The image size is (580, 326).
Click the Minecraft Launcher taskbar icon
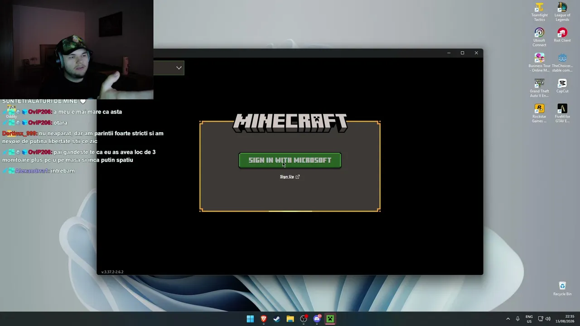click(x=330, y=319)
